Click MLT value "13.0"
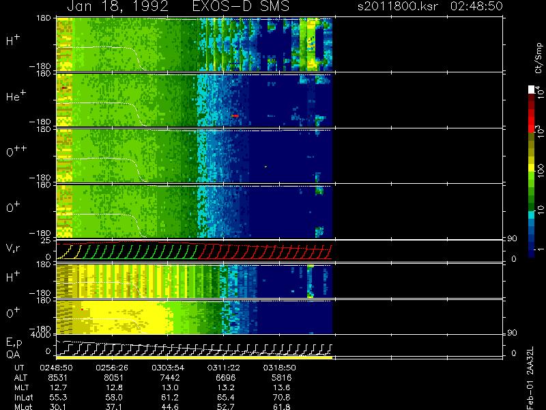The width and height of the screenshot is (546, 410). [x=170, y=387]
